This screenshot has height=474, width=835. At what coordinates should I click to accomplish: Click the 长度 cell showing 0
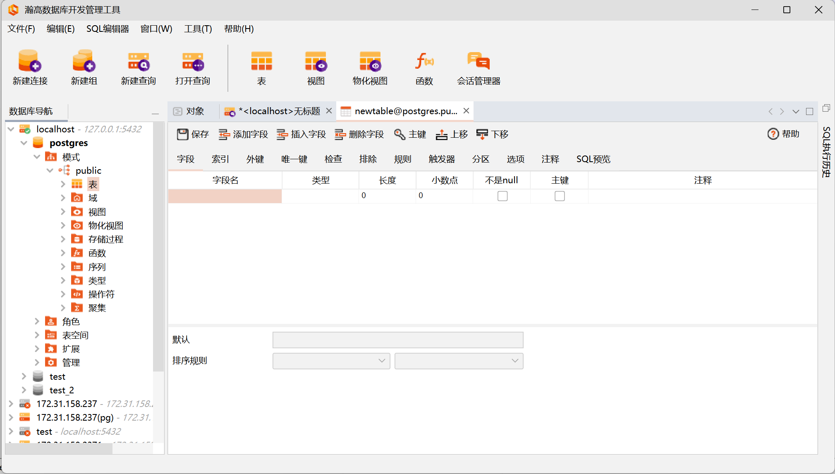[388, 196]
